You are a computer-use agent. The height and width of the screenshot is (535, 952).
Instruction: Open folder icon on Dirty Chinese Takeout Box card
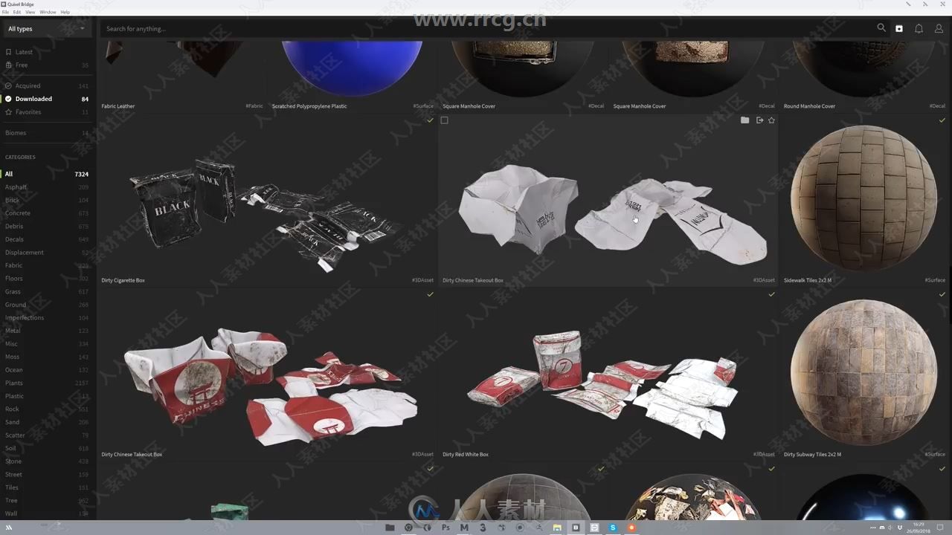pyautogui.click(x=744, y=120)
